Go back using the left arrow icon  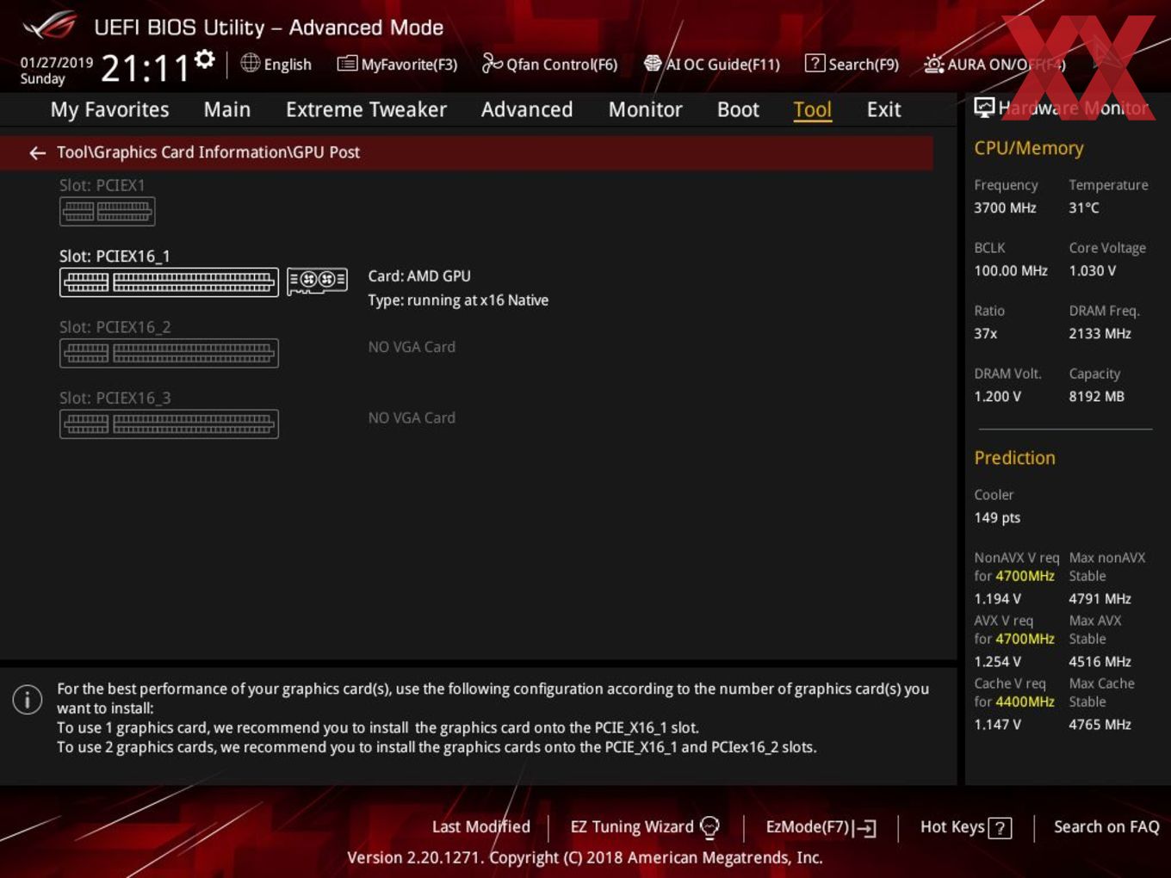[x=37, y=152]
